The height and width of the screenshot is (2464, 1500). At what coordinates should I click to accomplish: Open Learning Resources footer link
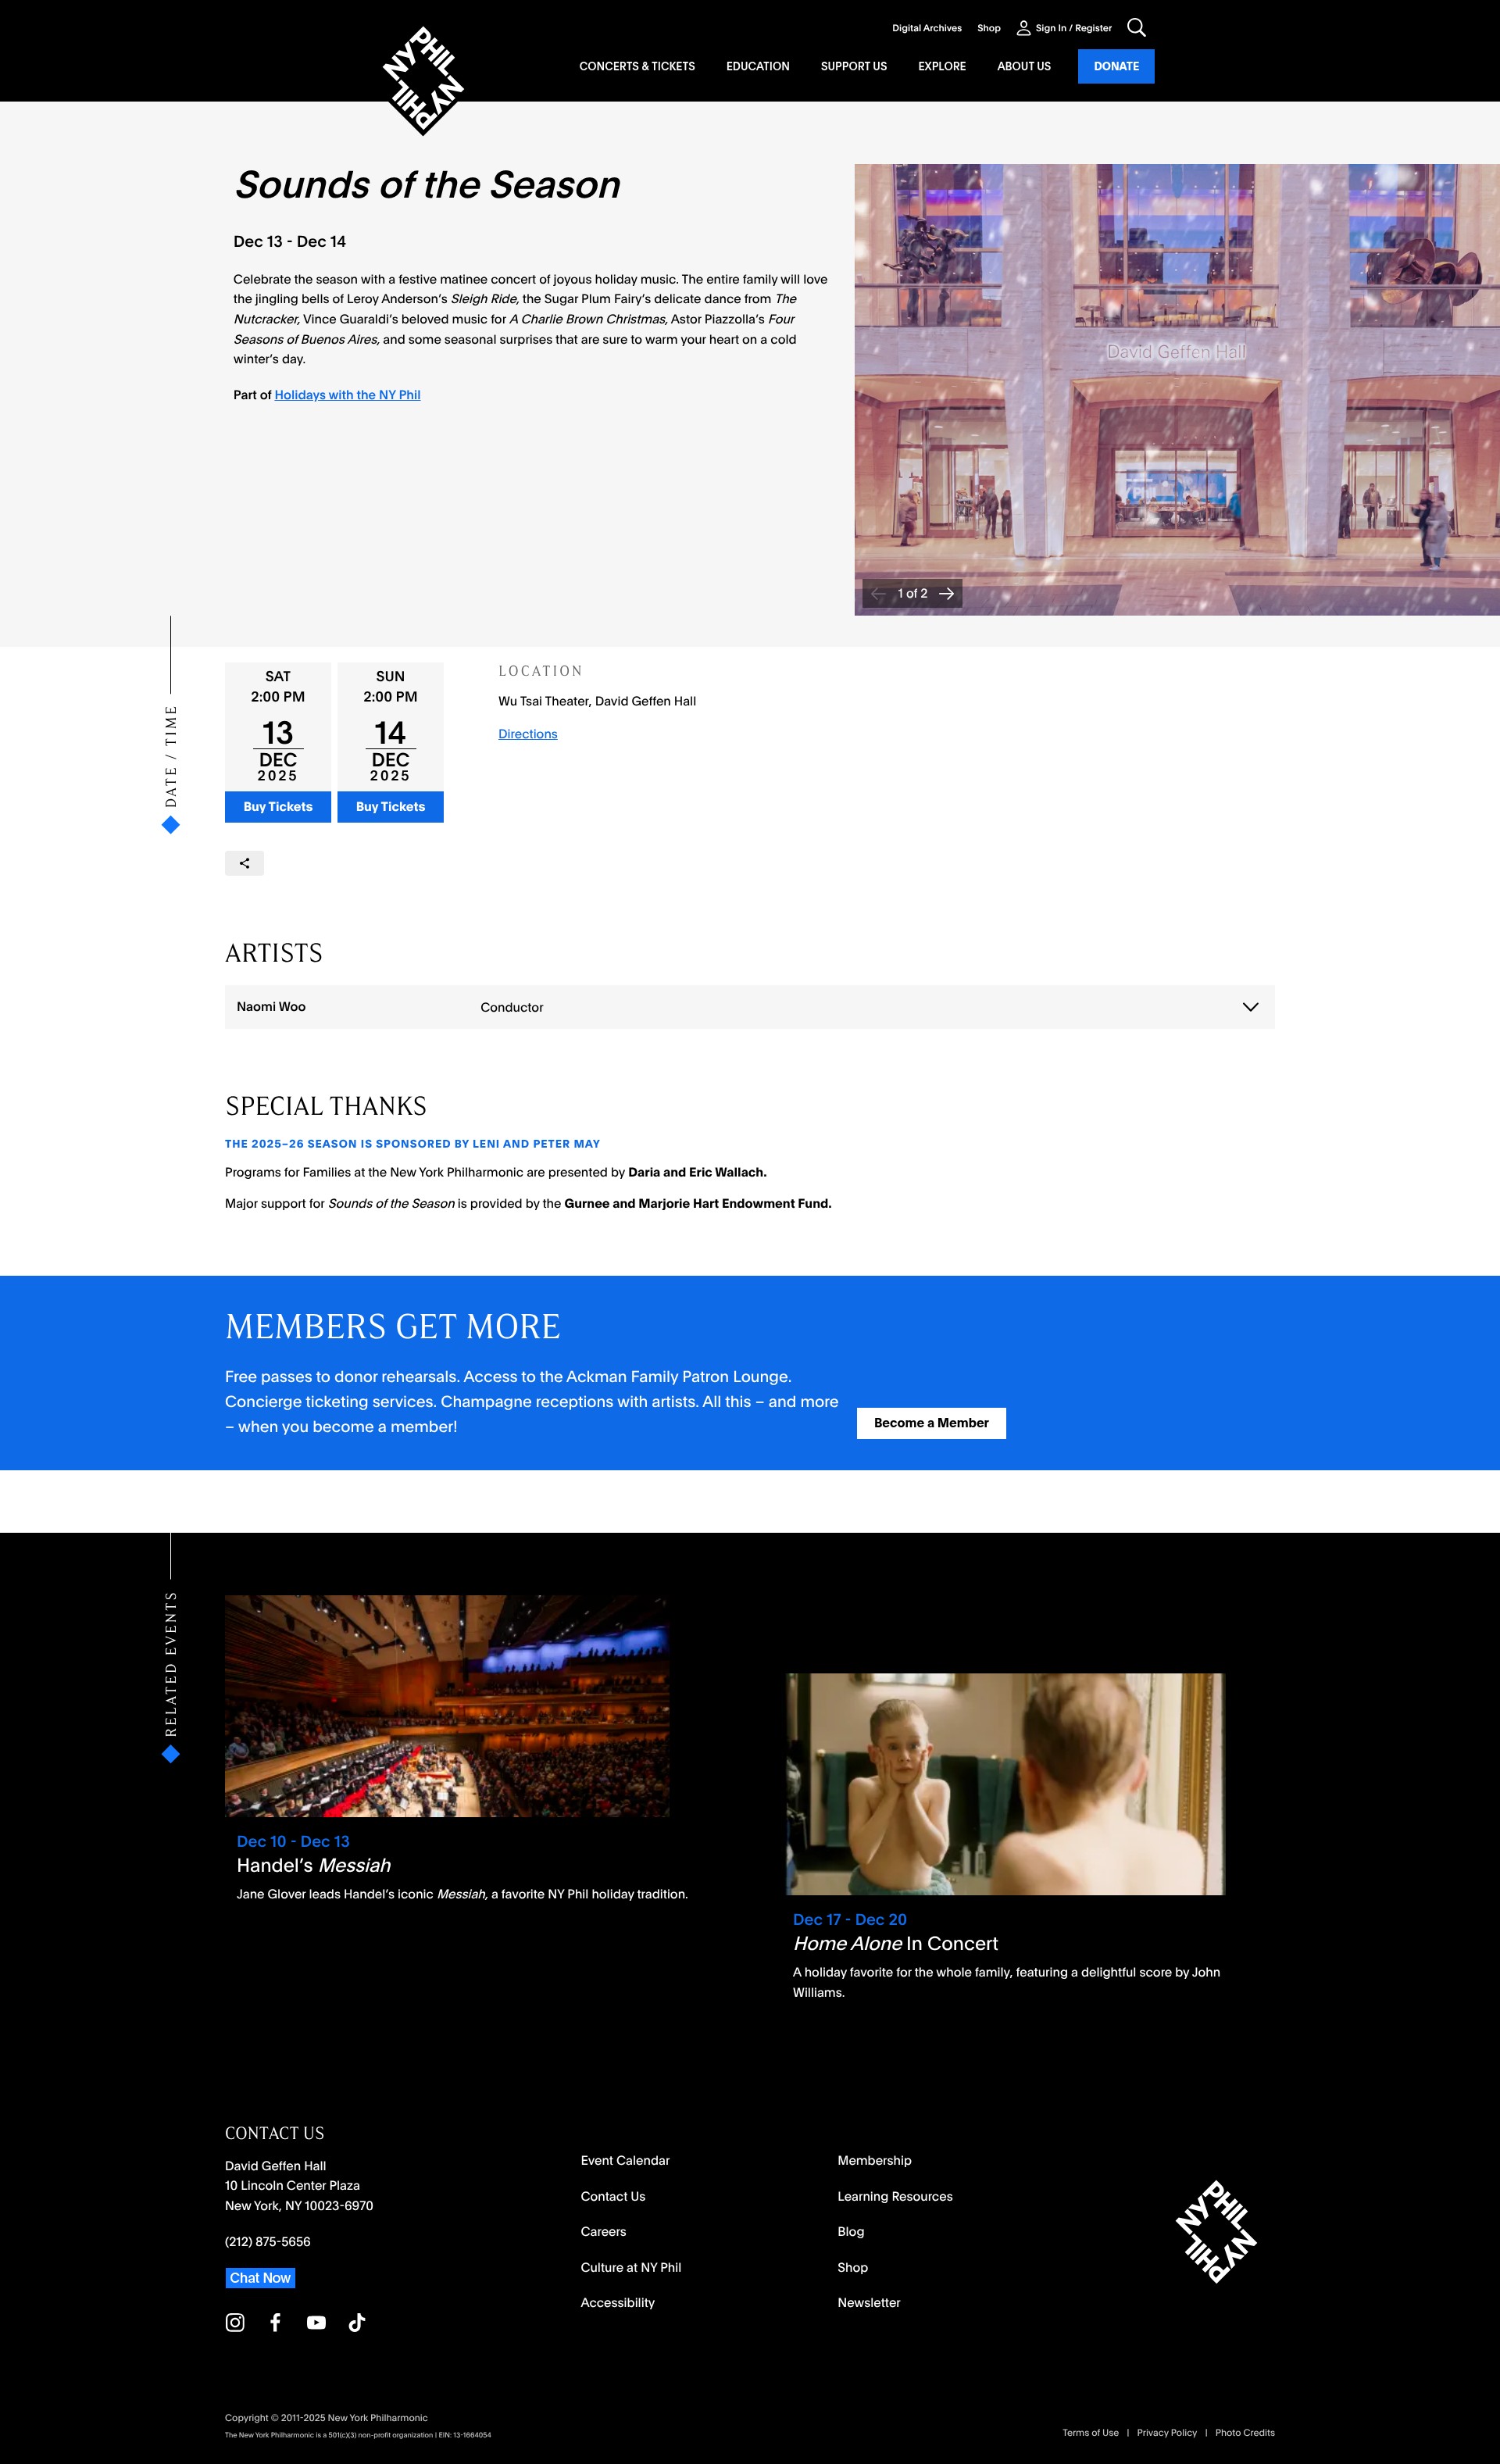click(895, 2196)
